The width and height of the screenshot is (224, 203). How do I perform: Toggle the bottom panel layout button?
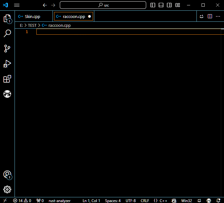tap(161, 5)
